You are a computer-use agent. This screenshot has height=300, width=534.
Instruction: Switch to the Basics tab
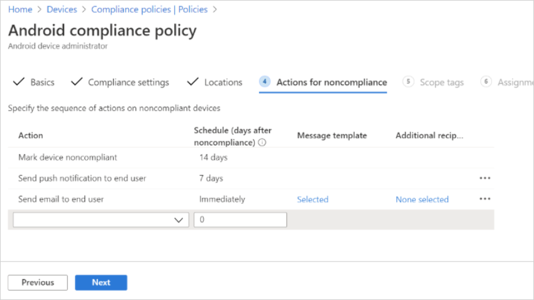coord(42,82)
